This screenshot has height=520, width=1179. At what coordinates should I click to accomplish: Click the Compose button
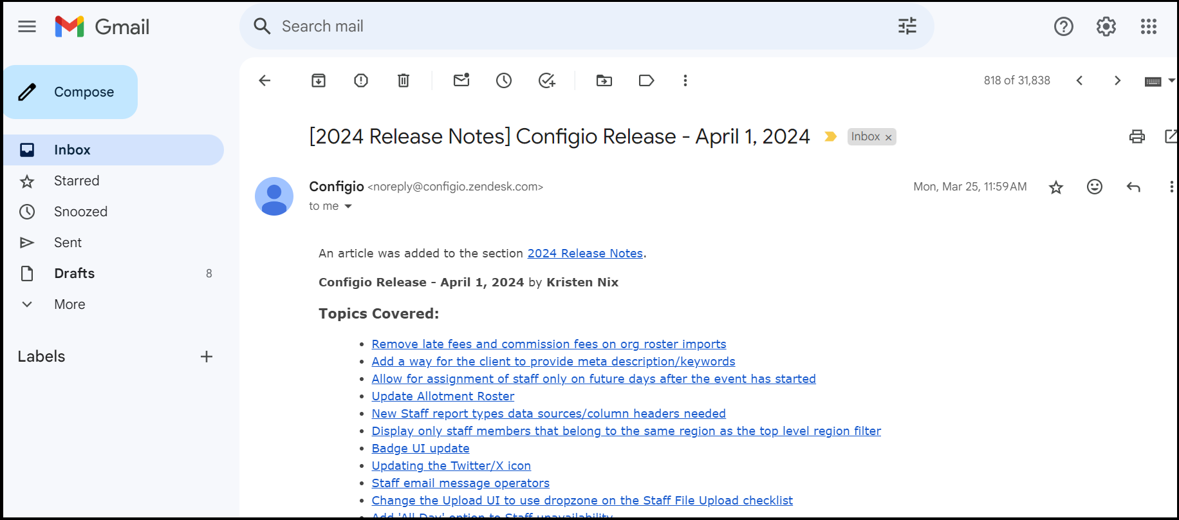[x=70, y=92]
